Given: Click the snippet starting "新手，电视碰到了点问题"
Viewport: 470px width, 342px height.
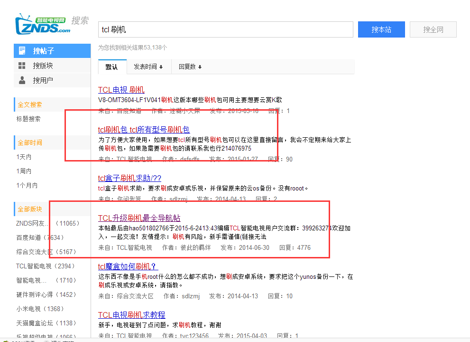Looking at the screenshot, I should (160, 325).
